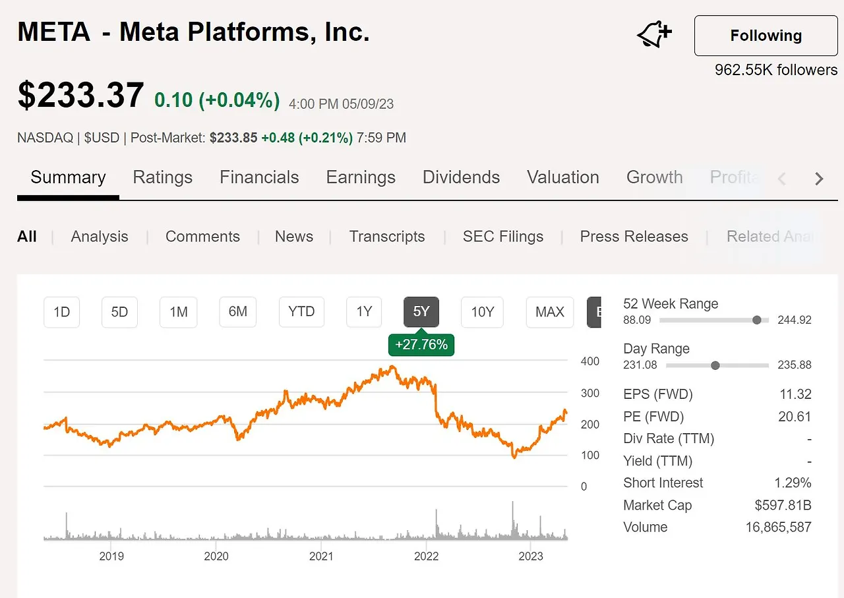Image resolution: width=844 pixels, height=598 pixels.
Task: Select the 5Y chart range
Action: click(x=421, y=312)
